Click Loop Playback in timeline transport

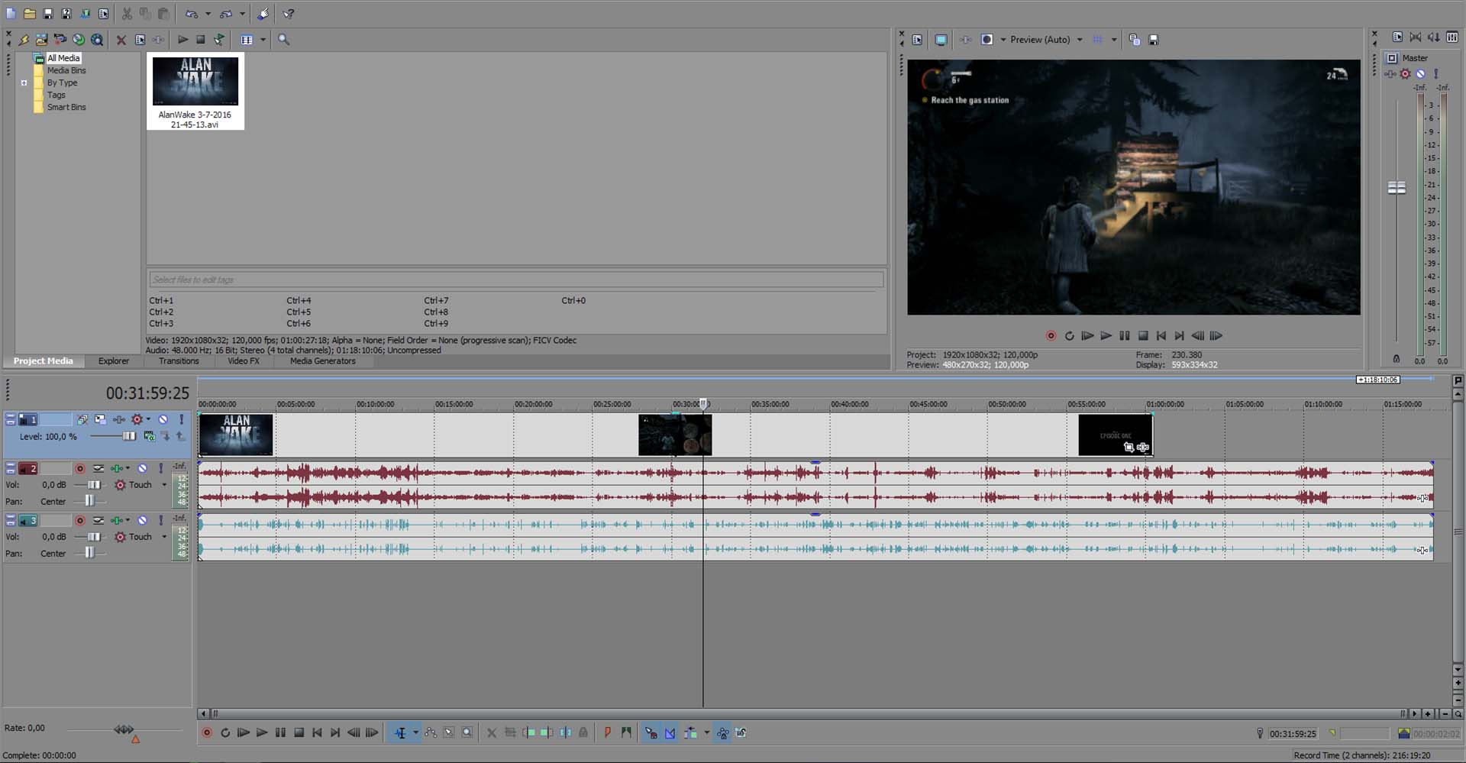pyautogui.click(x=225, y=733)
